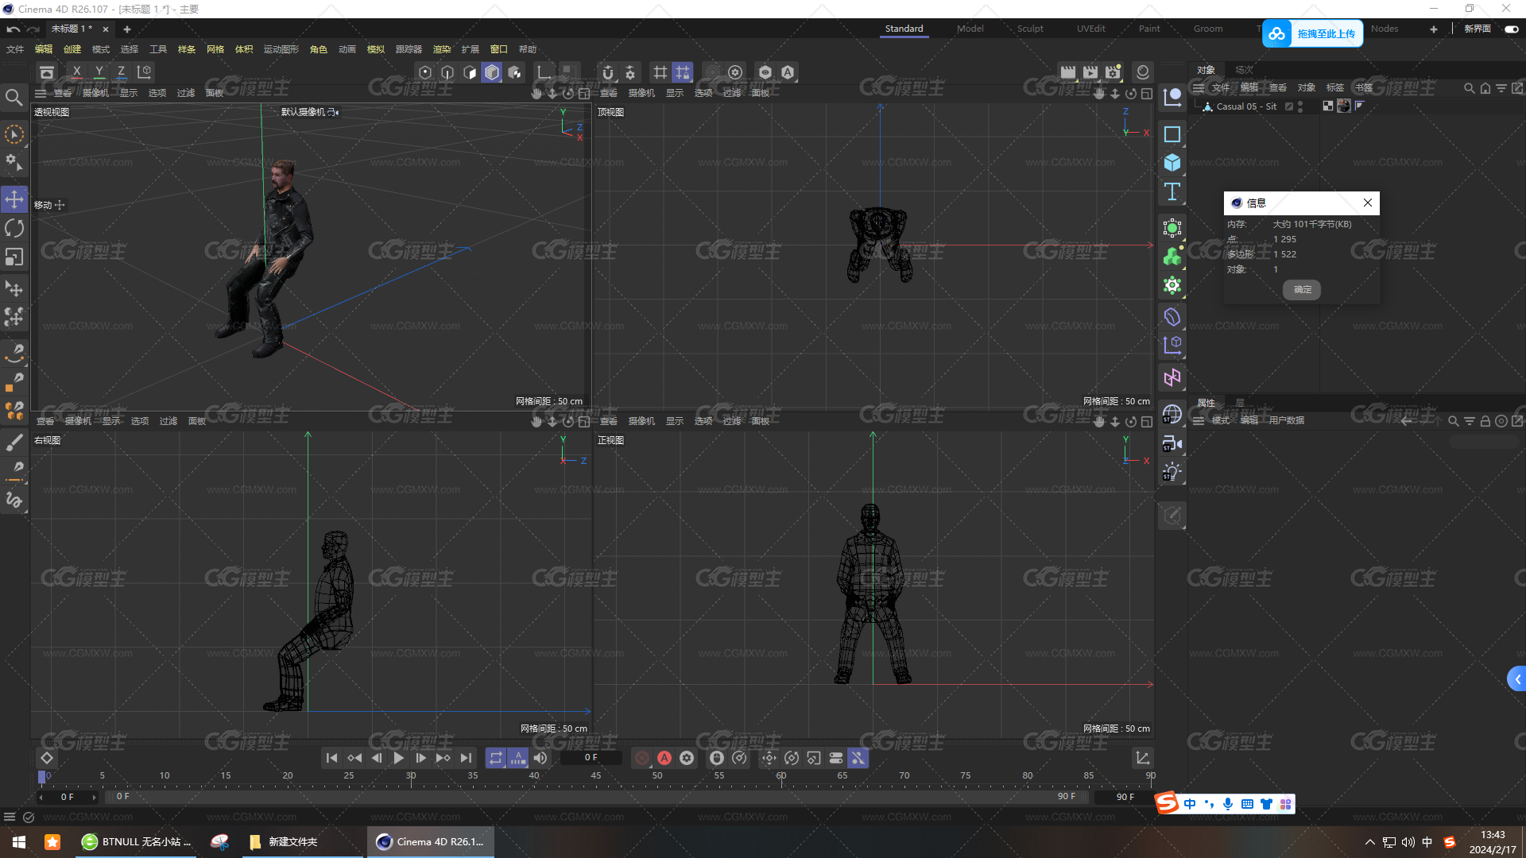Screen dimensions: 1526x858
Task: Select the Rotate tool in left toolbar
Action: click(14, 229)
